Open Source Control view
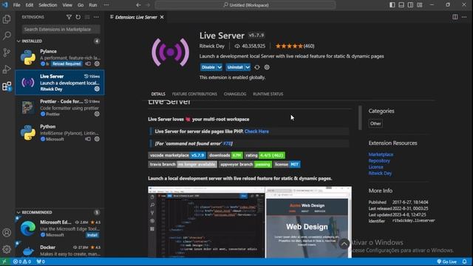Screen dimensions: 473x266 (7, 52)
